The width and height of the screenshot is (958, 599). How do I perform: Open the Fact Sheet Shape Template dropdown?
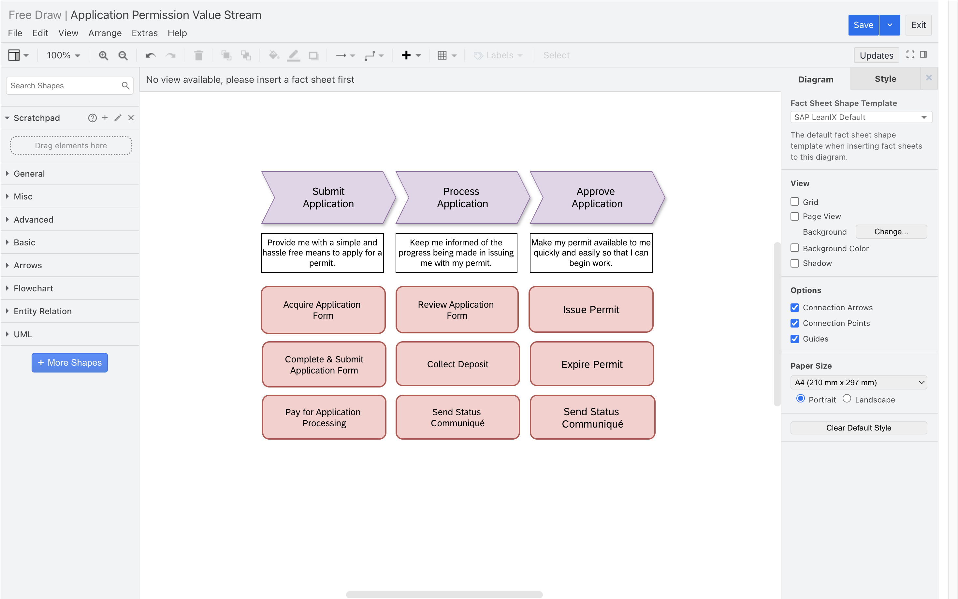(x=861, y=117)
